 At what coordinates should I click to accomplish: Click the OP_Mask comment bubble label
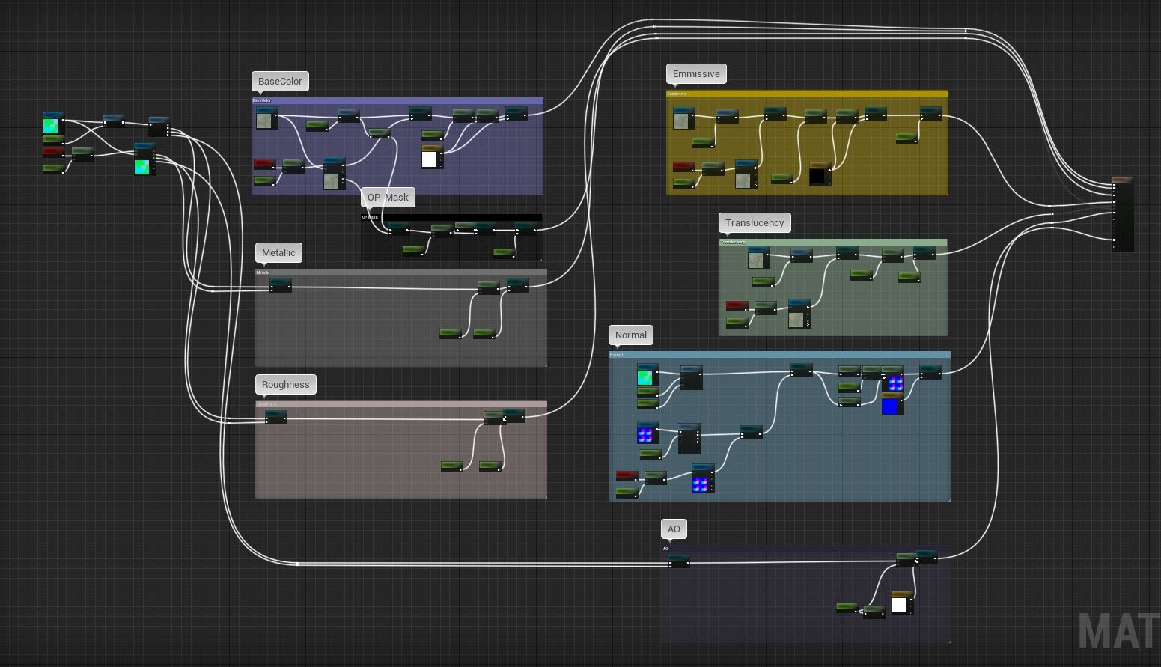(388, 198)
